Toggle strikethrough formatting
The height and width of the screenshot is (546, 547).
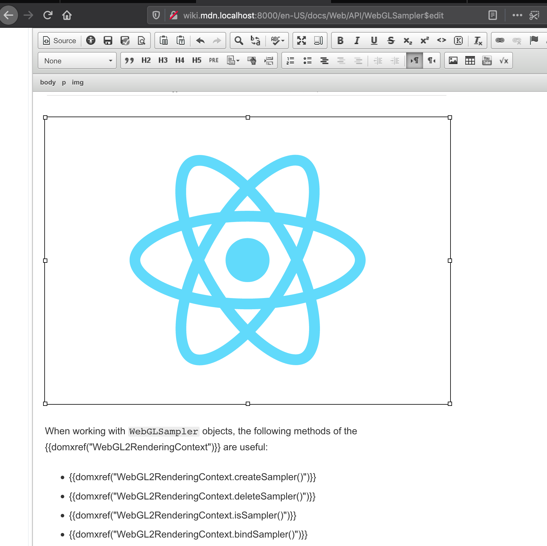click(x=391, y=40)
